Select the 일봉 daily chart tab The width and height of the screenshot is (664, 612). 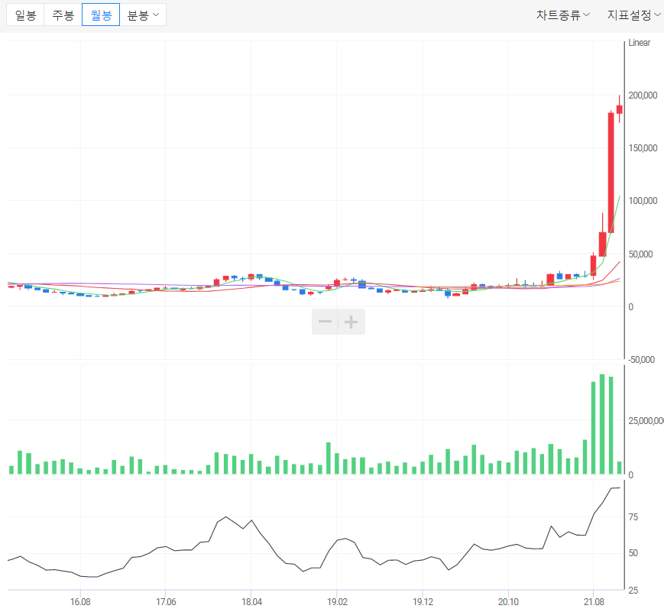[25, 15]
